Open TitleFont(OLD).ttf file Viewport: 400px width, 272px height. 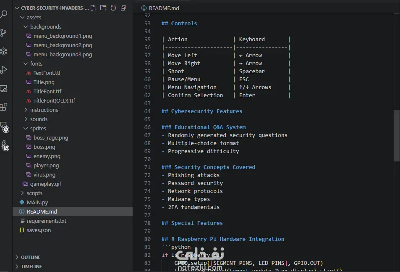point(54,100)
